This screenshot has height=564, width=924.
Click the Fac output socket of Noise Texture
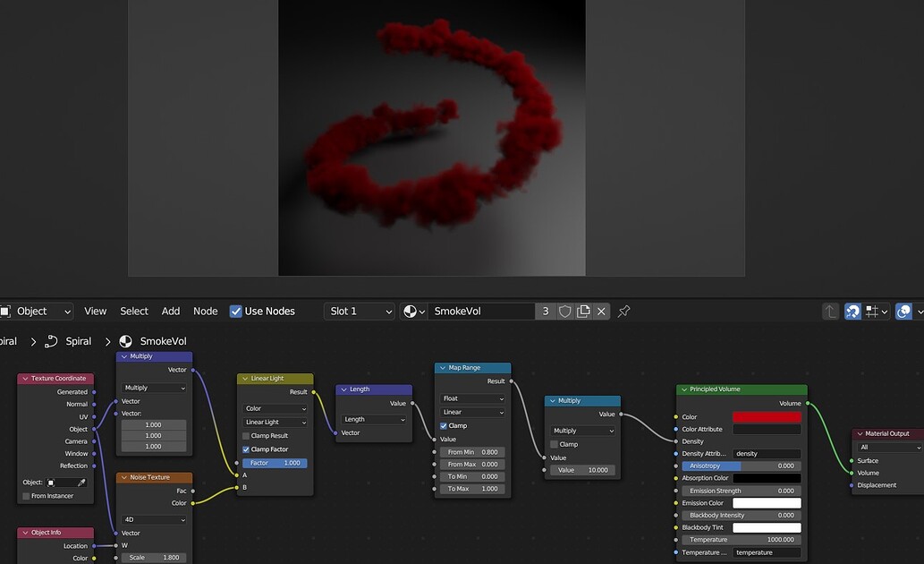point(192,491)
